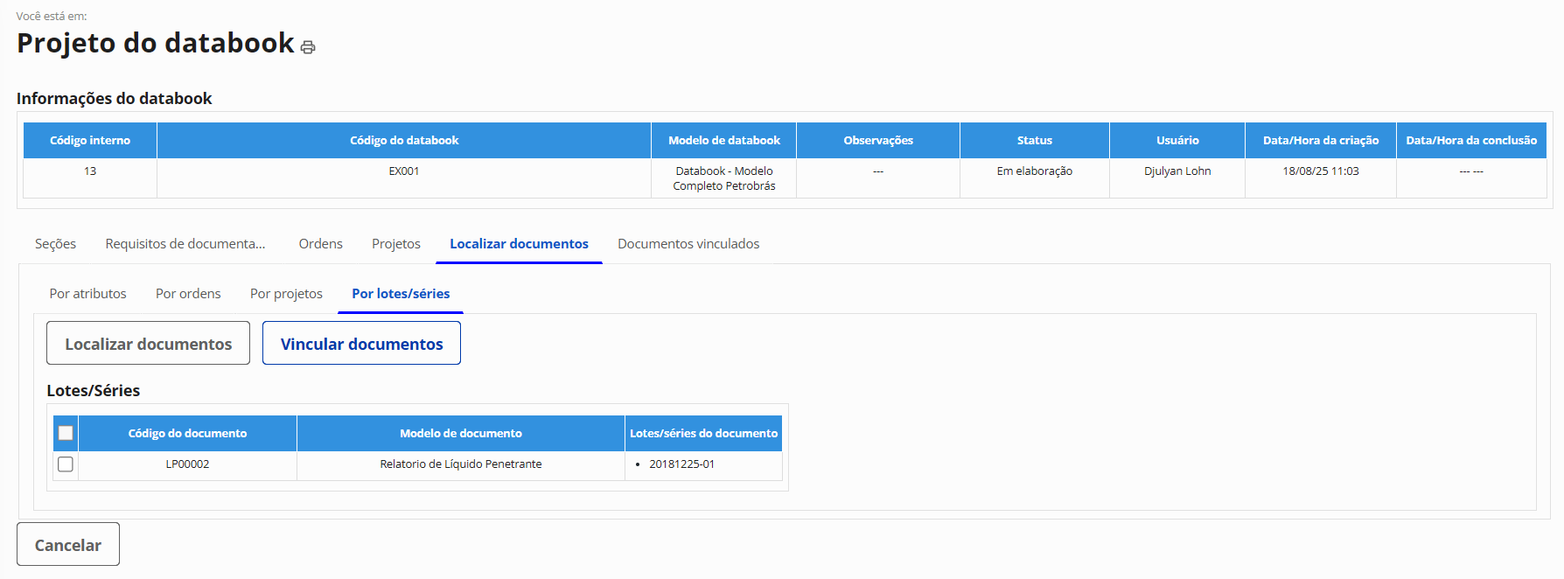Open the Documentos vinculados tab
The image size is (1564, 579).
pyautogui.click(x=688, y=244)
